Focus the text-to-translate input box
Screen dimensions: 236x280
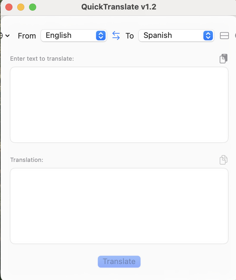click(x=119, y=105)
